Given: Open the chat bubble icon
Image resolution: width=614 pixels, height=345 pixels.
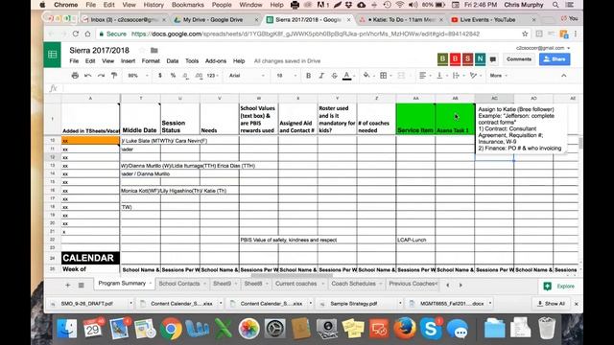Looking at the screenshot, I should [x=493, y=59].
